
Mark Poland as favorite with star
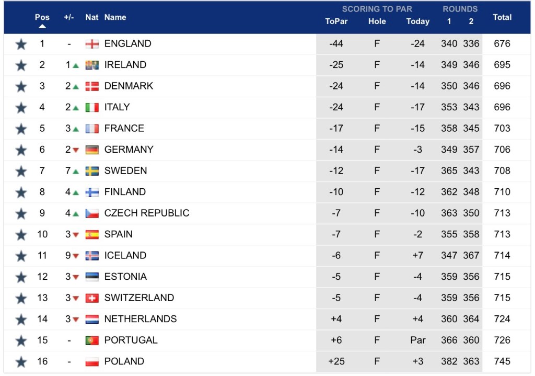click(21, 362)
